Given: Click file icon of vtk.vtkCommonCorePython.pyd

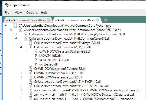Looking at the screenshot, I should [15, 25].
